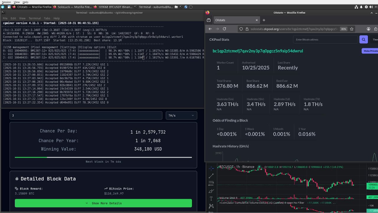Open the notifications bell in system tray
Image resolution: width=378 pixels, height=213 pixels.
click(x=361, y=7)
